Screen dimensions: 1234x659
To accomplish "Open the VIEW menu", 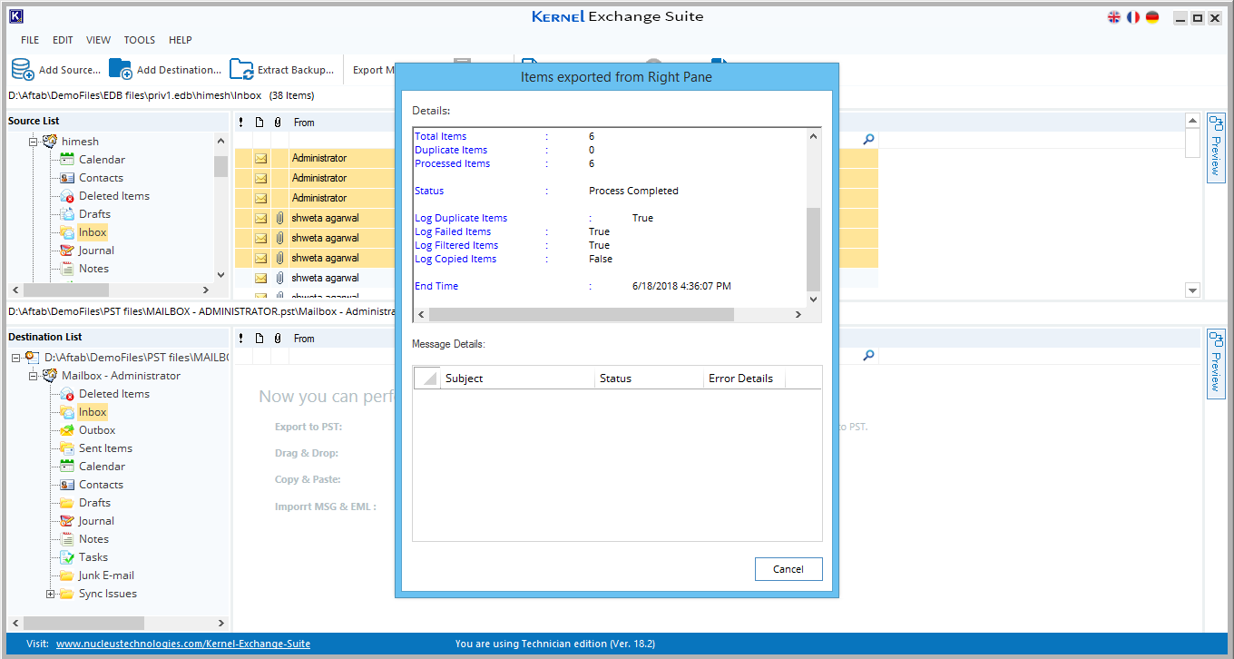I will click(x=99, y=40).
